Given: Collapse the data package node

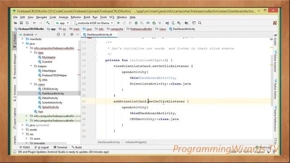Looking at the screenshot, I should [x=31, y=53].
